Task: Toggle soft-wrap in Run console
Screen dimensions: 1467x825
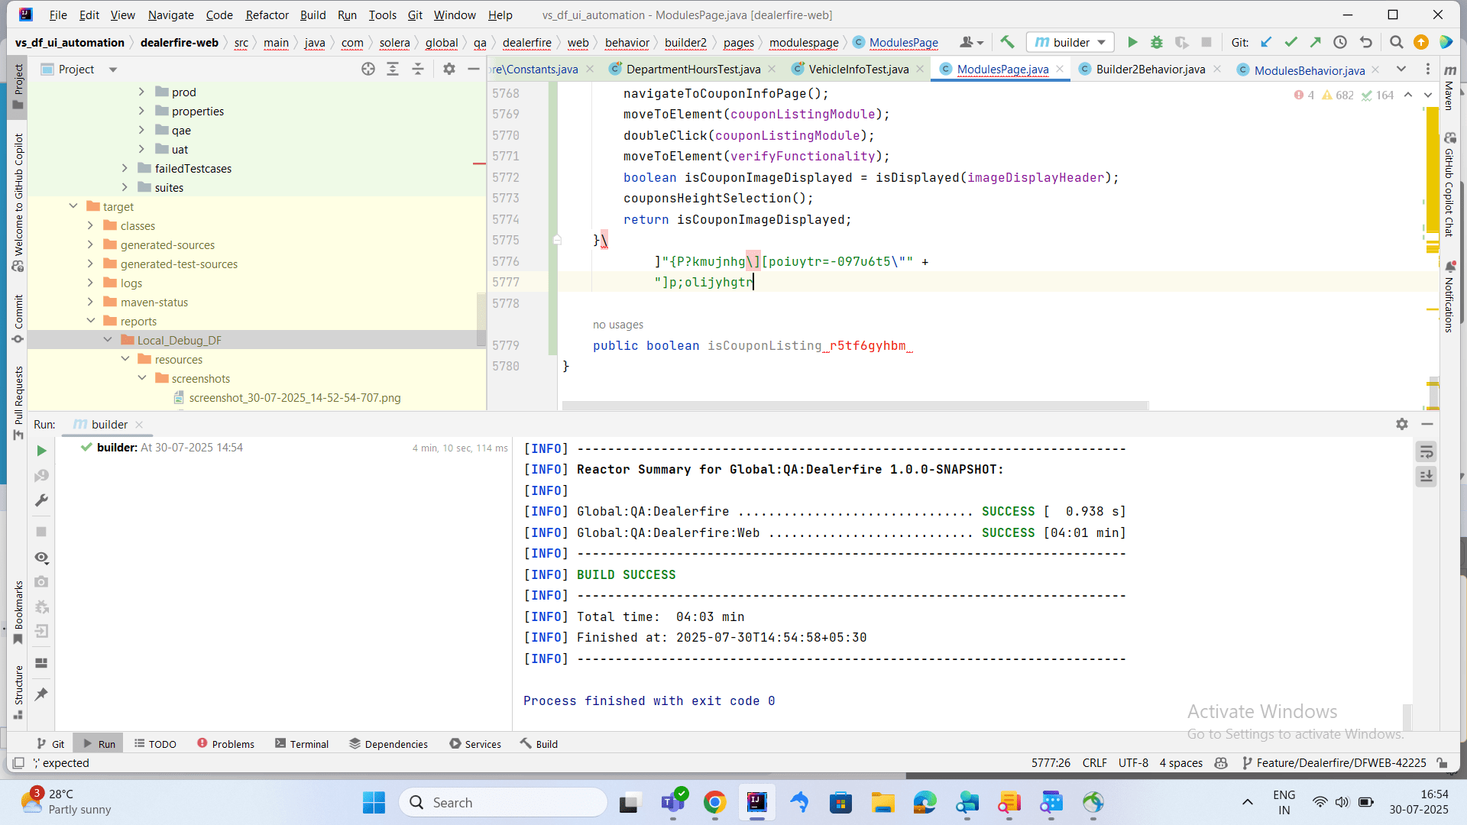Action: pyautogui.click(x=1426, y=452)
